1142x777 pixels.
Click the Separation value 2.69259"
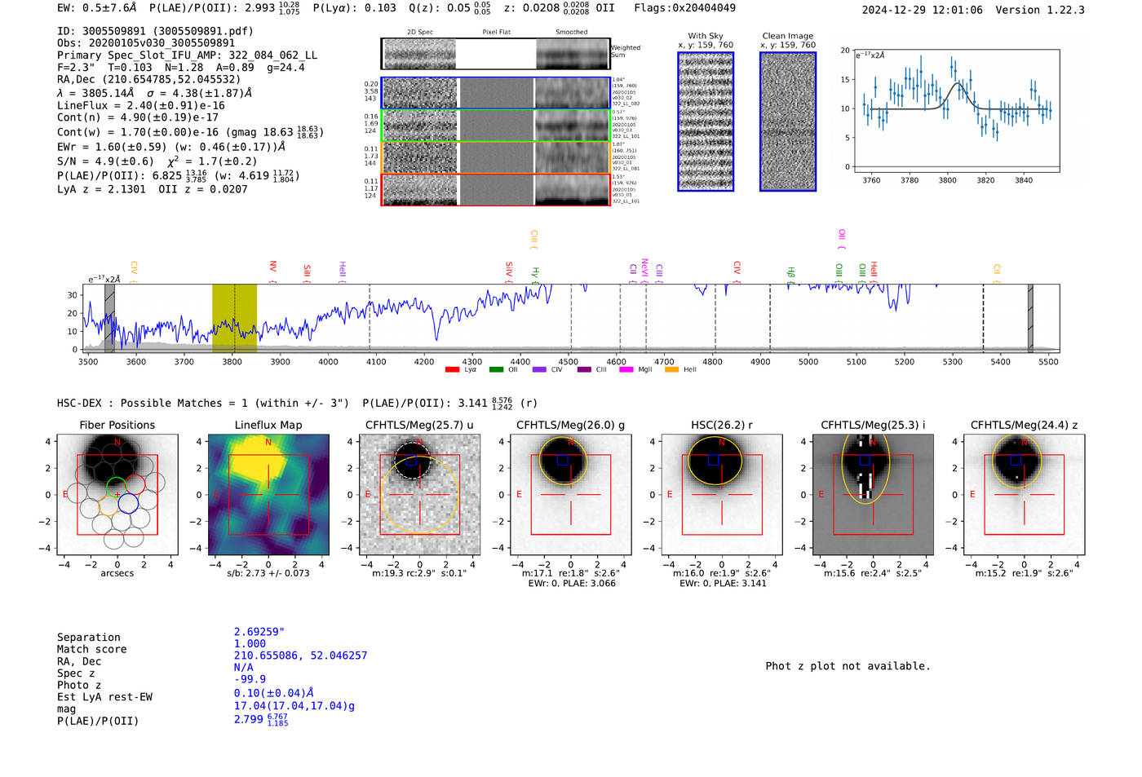pos(259,632)
